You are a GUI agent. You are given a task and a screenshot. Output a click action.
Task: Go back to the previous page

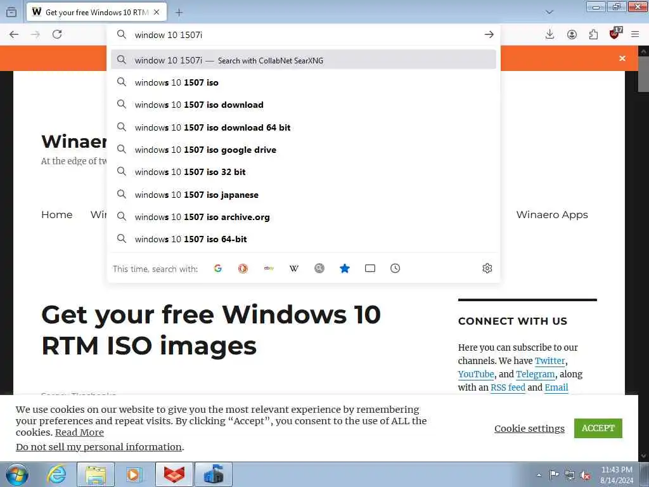tap(14, 34)
